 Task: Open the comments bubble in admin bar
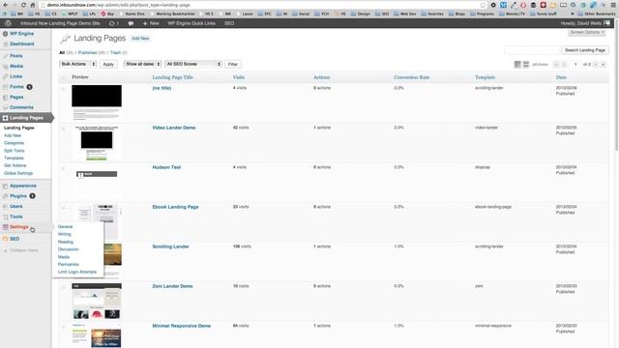(131, 23)
